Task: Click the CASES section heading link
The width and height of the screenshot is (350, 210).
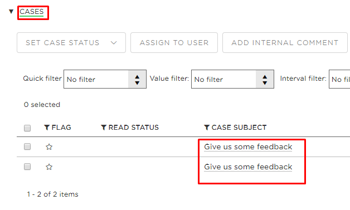Action: tap(31, 12)
